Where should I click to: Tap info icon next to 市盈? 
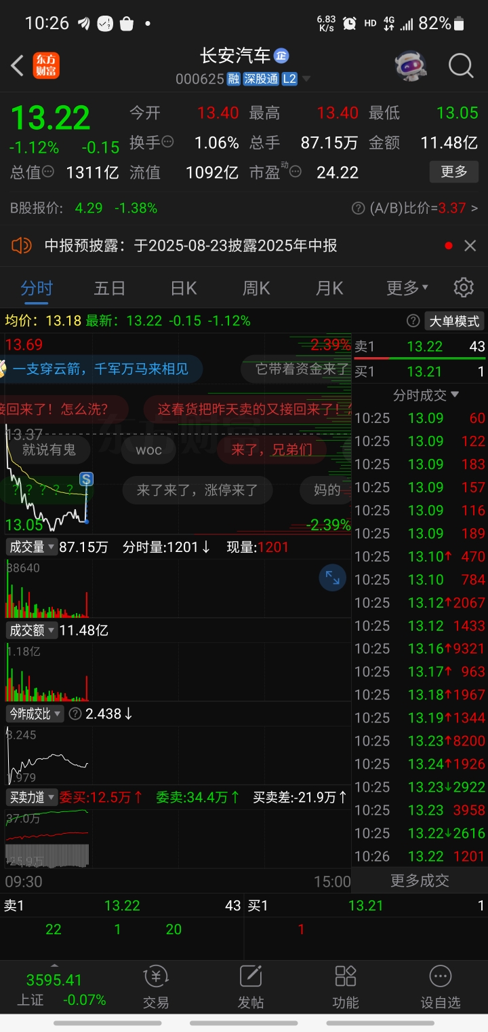pos(296,172)
